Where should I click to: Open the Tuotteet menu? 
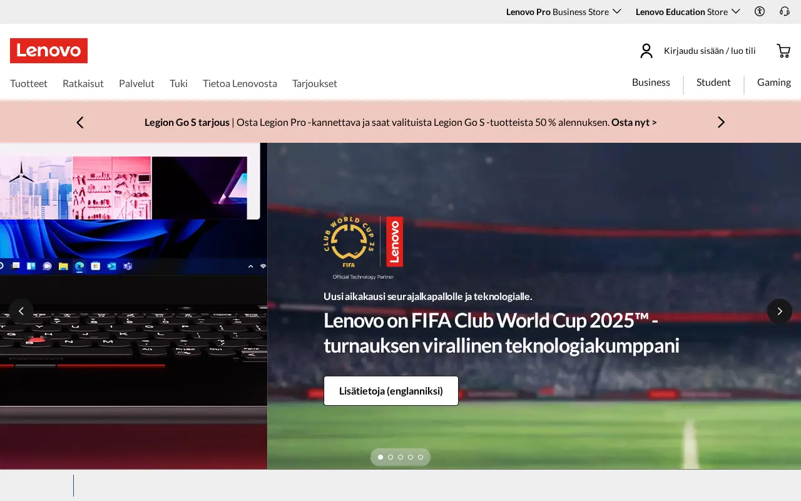(x=29, y=83)
